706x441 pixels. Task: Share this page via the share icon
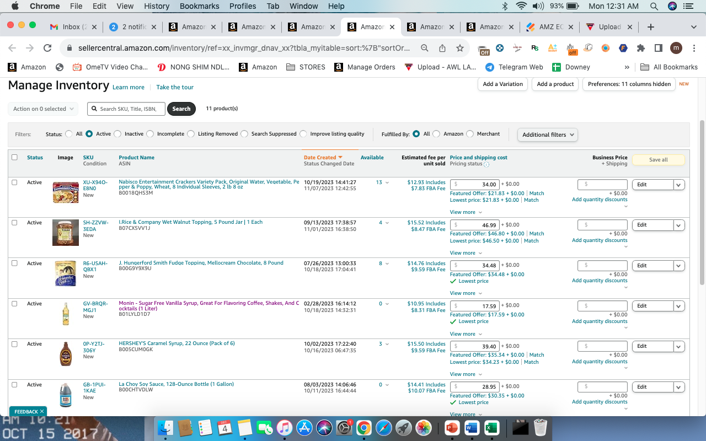click(442, 48)
